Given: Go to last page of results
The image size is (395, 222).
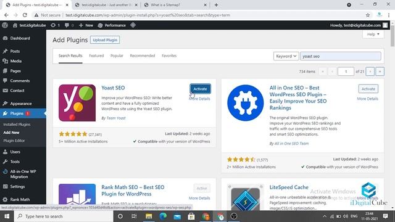Looking at the screenshot, I should tap(380, 72).
